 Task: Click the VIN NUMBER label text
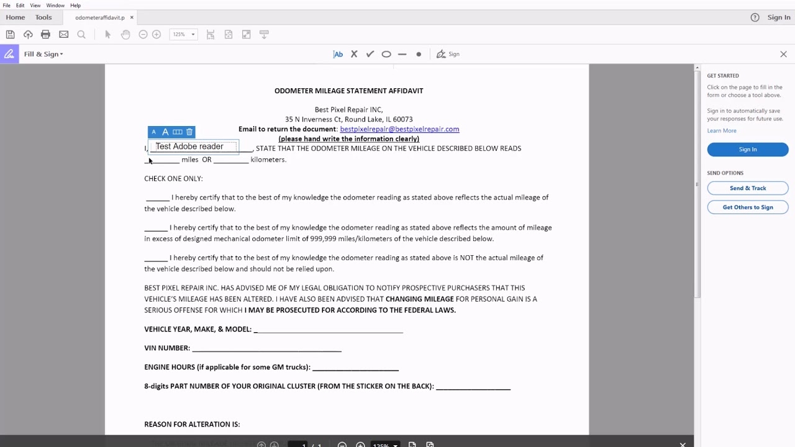click(x=167, y=348)
